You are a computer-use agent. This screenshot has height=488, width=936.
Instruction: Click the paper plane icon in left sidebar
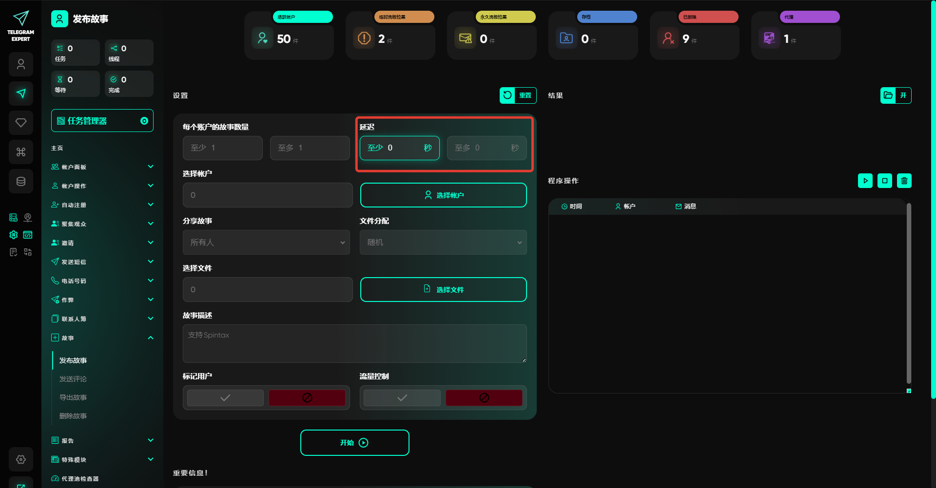(x=21, y=94)
